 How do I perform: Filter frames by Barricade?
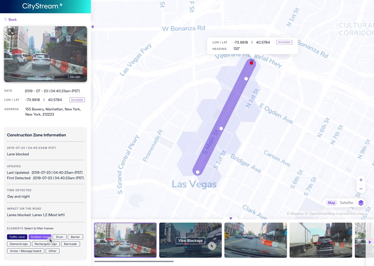click(x=70, y=244)
